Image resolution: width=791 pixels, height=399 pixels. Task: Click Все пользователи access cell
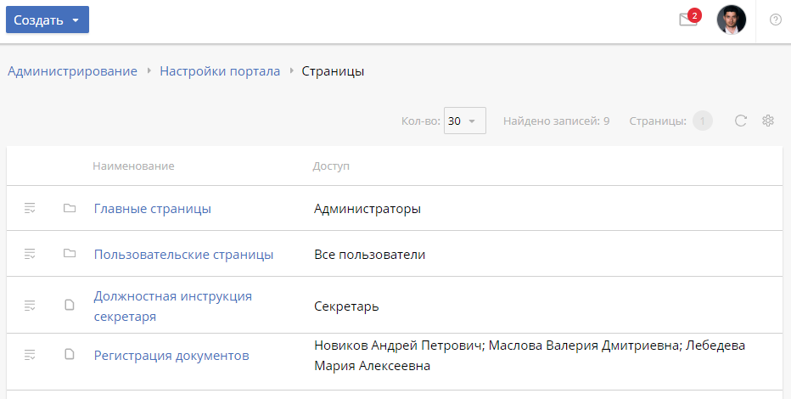[370, 254]
